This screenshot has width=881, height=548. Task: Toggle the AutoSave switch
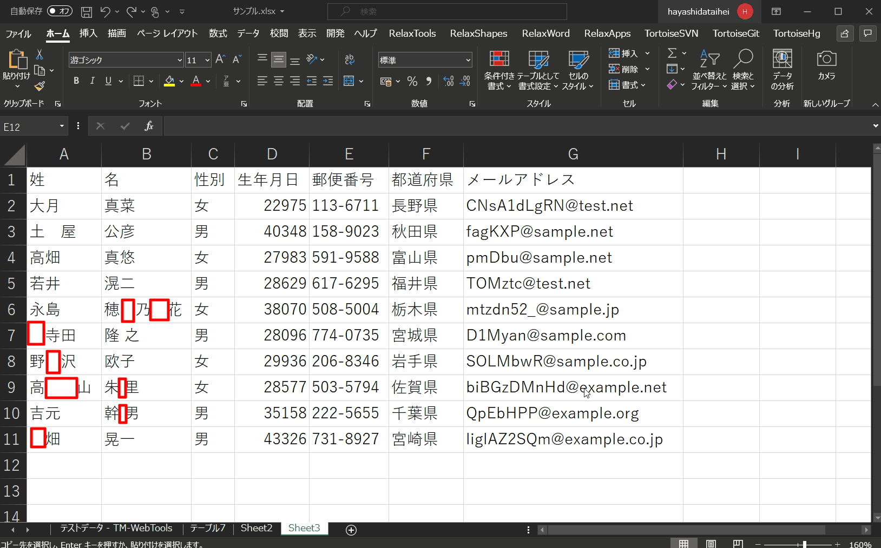[x=60, y=11]
